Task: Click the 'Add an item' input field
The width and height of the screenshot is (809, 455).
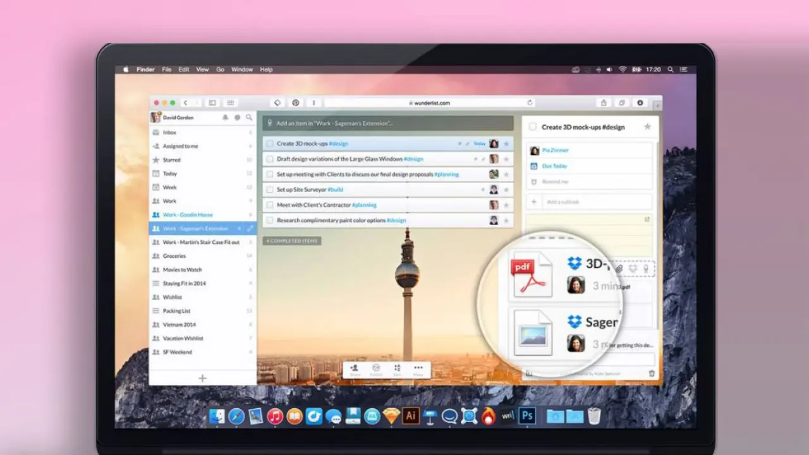Action: (x=389, y=123)
